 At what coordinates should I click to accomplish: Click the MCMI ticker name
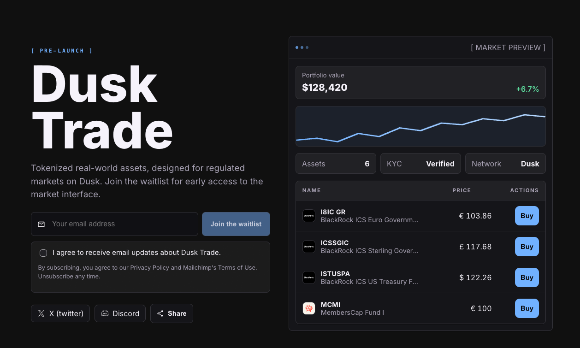point(331,305)
